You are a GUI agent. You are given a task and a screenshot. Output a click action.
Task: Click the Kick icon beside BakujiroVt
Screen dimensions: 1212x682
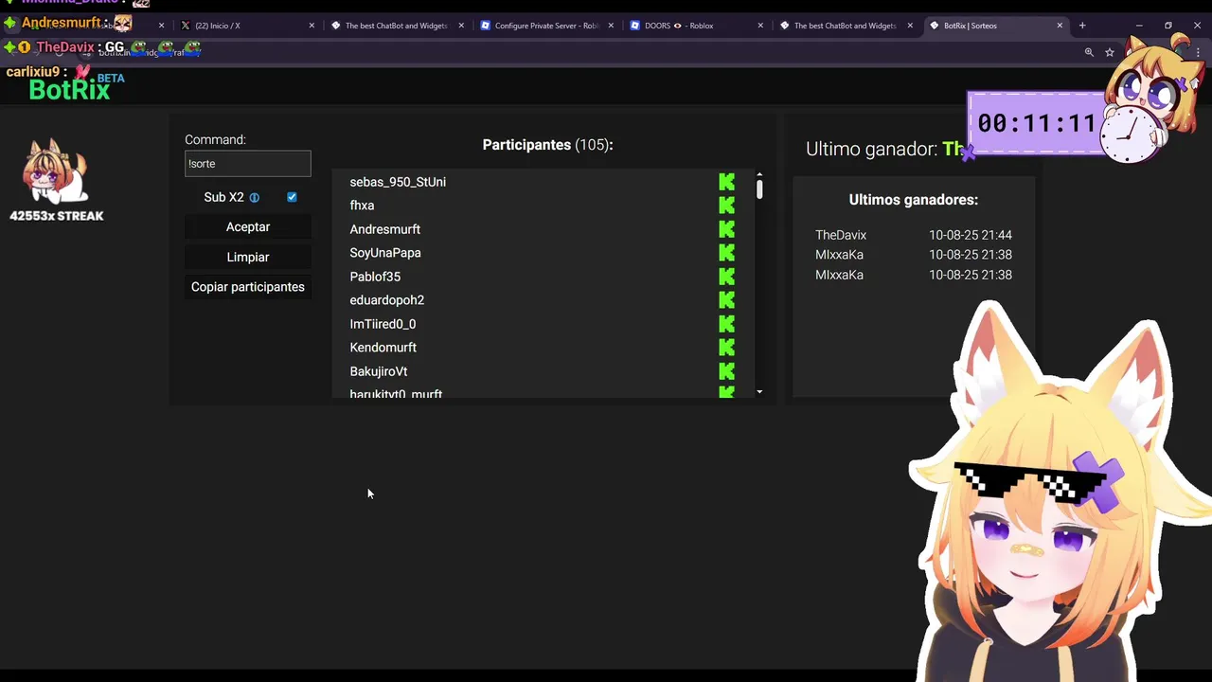pos(726,371)
